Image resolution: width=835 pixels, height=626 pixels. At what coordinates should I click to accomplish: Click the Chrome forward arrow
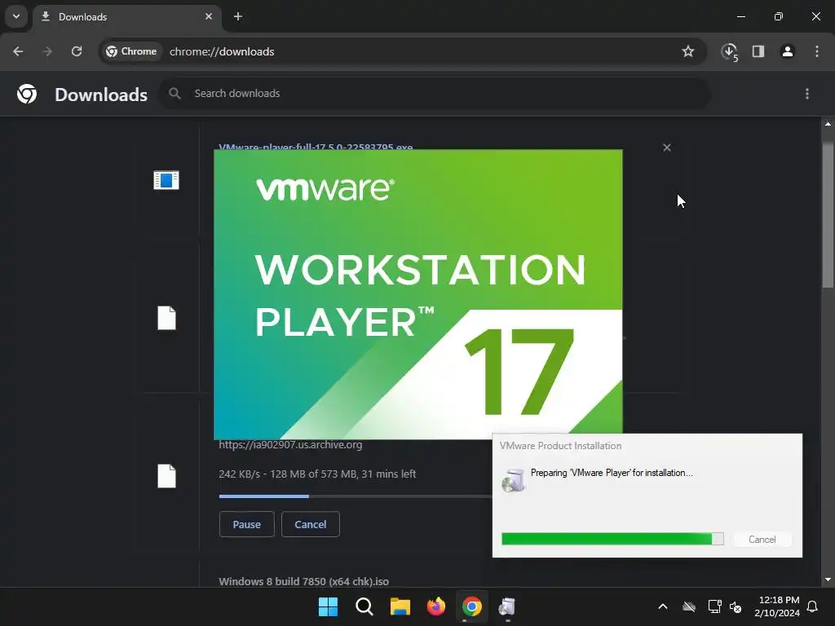[47, 51]
